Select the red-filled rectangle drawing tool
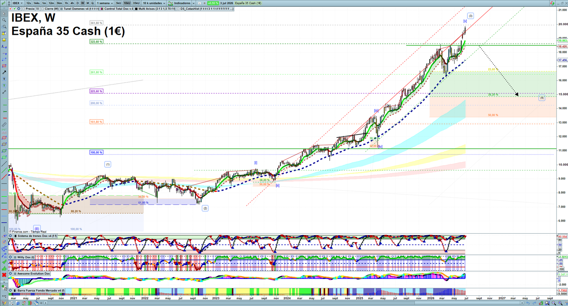Screen dimensions: 568x306 (4, 66)
